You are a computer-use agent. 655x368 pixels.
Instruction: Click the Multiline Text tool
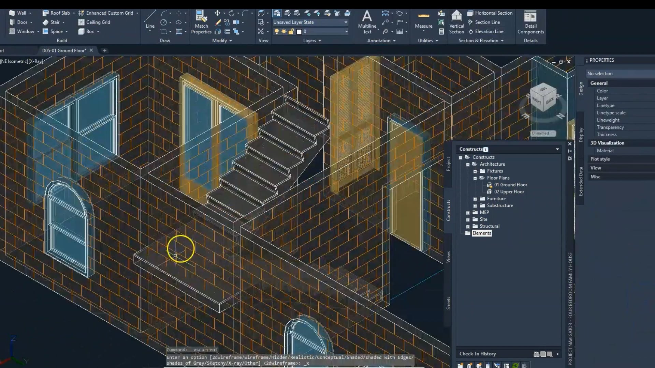tap(367, 22)
